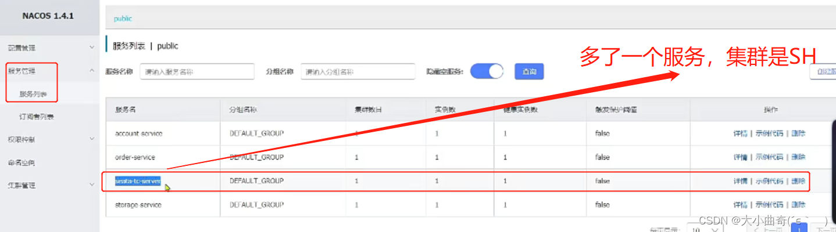The width and height of the screenshot is (836, 232).
Task: Click the 查询 search button
Action: [529, 71]
